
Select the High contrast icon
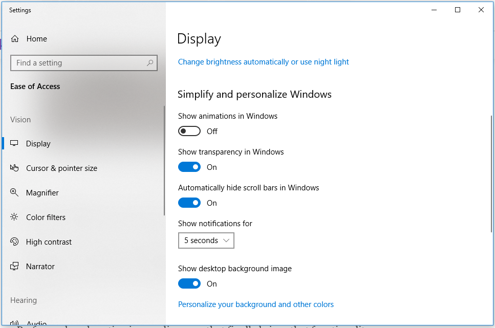pos(14,242)
